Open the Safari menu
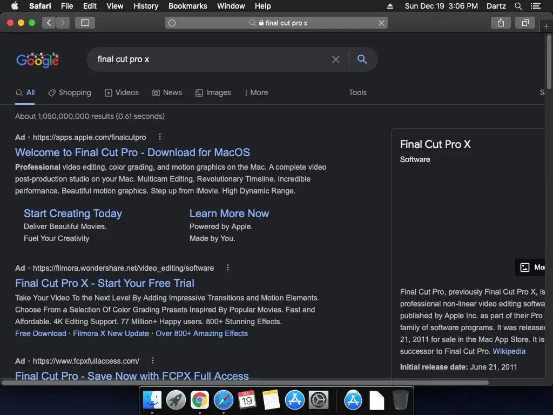553x415 pixels. (40, 6)
